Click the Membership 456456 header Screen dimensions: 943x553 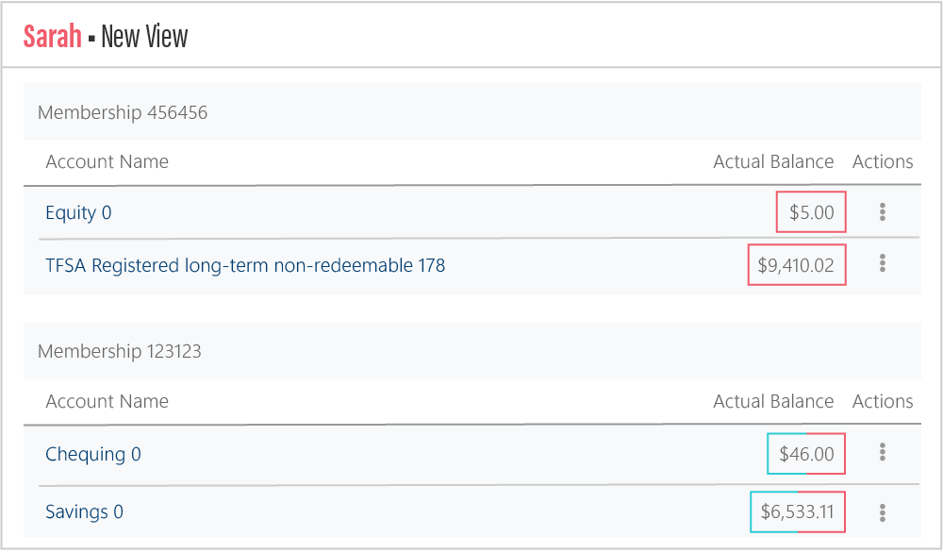(x=123, y=112)
